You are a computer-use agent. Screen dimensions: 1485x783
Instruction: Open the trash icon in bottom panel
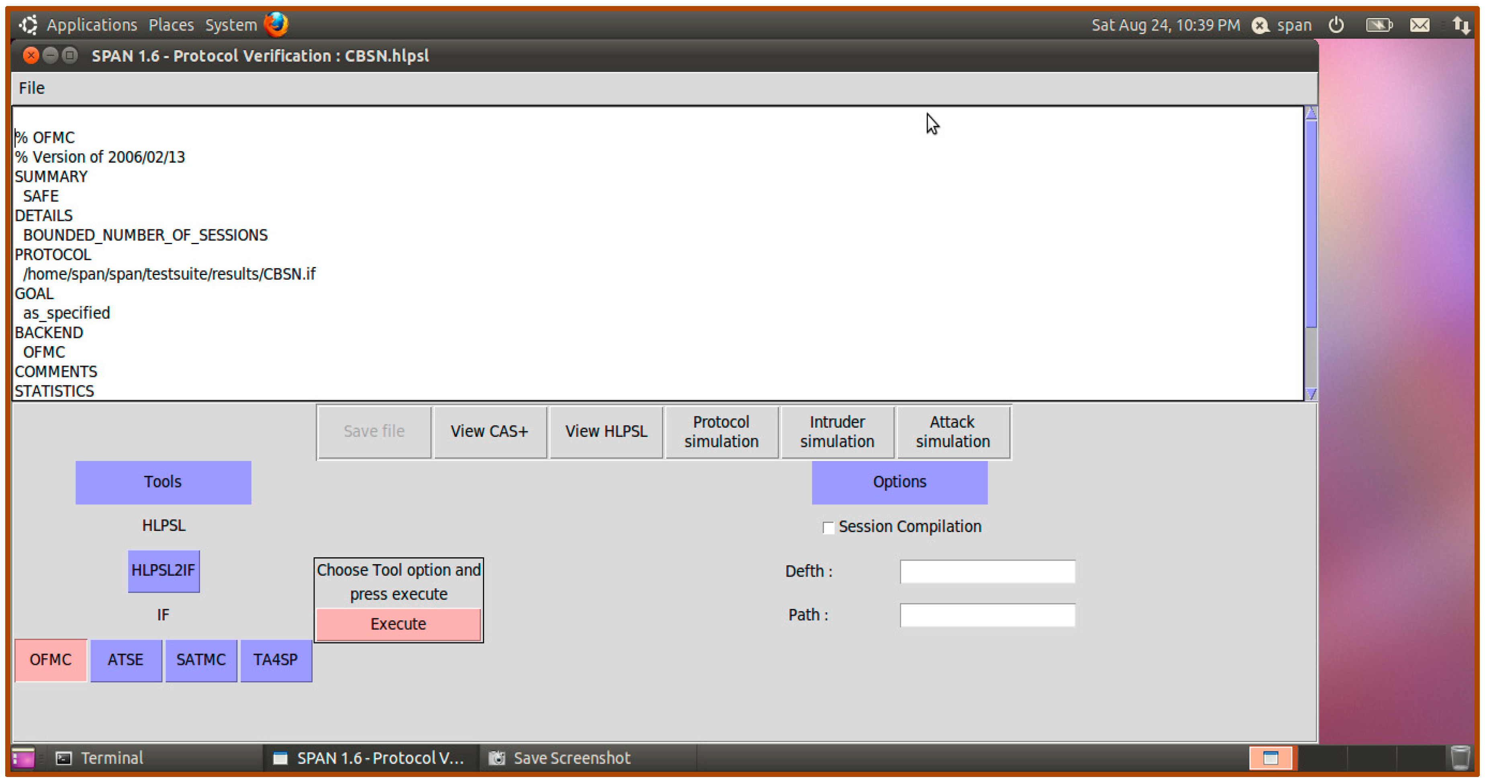point(1460,757)
